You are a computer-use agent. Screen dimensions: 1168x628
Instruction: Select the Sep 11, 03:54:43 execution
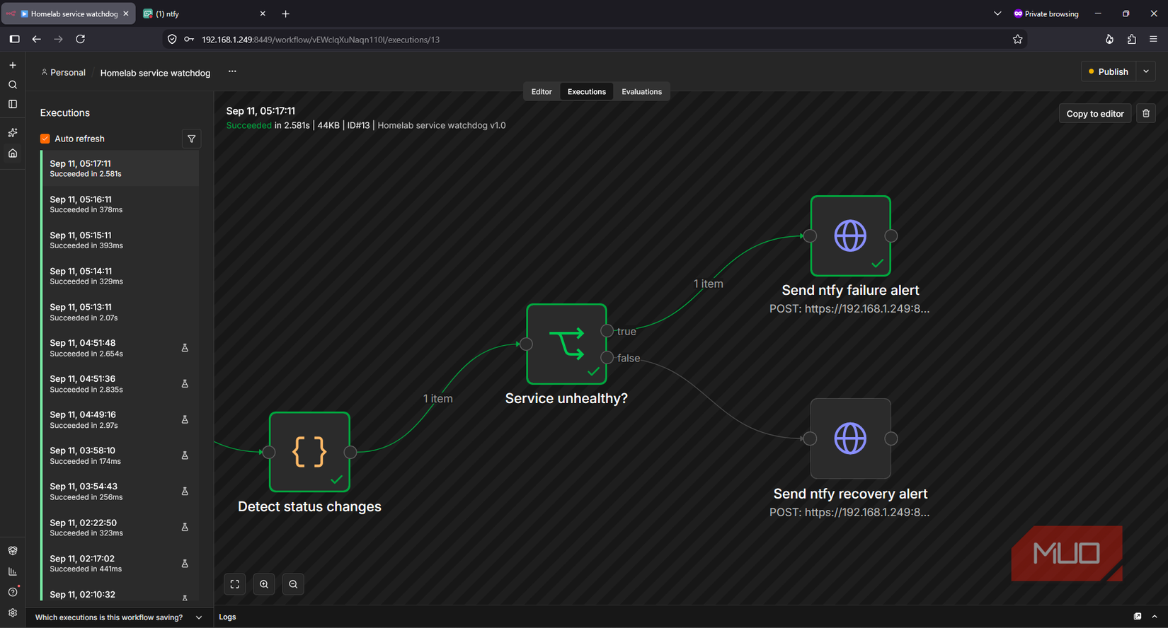point(120,492)
